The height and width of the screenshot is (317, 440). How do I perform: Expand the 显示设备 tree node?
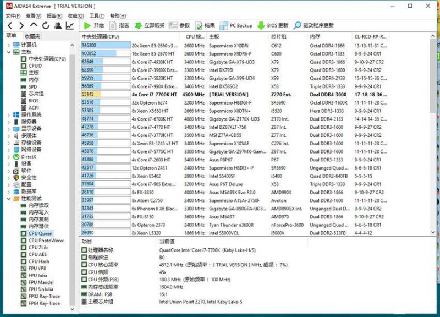click(x=9, y=129)
